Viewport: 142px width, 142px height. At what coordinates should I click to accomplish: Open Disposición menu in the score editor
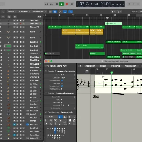click(x=91, y=66)
